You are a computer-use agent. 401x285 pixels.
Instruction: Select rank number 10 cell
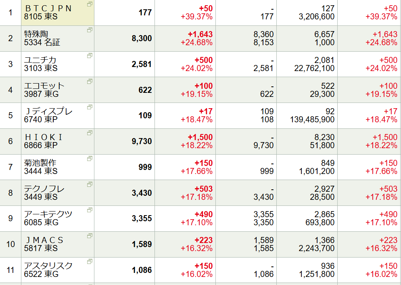(x=10, y=244)
